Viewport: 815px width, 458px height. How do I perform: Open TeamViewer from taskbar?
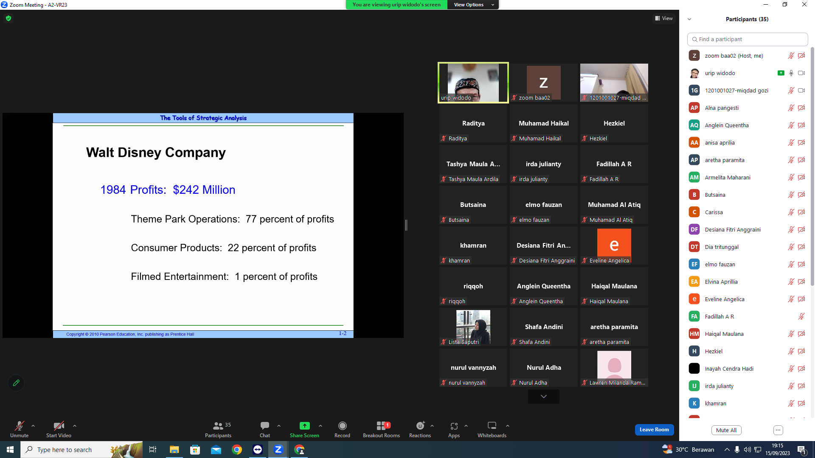click(258, 450)
